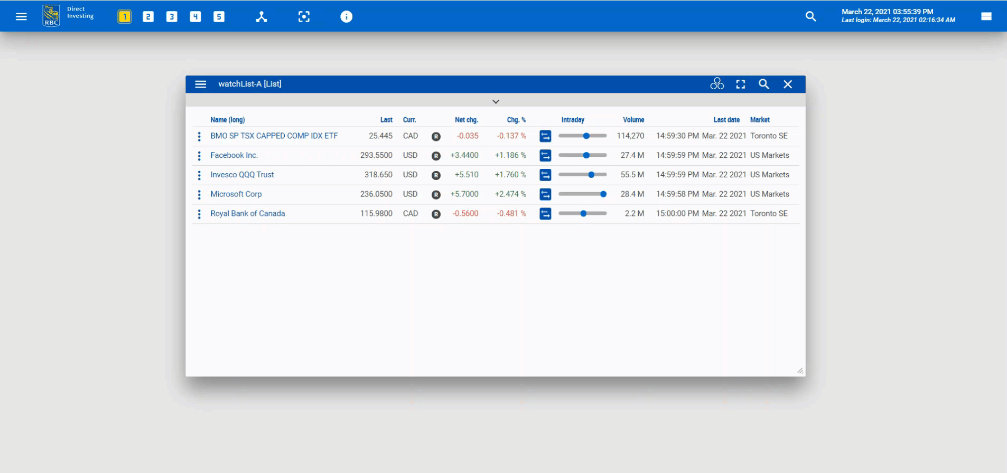Screen dimensions: 1007x473
Task: Open row options for Royal Bank of Canada
Action: tap(199, 214)
